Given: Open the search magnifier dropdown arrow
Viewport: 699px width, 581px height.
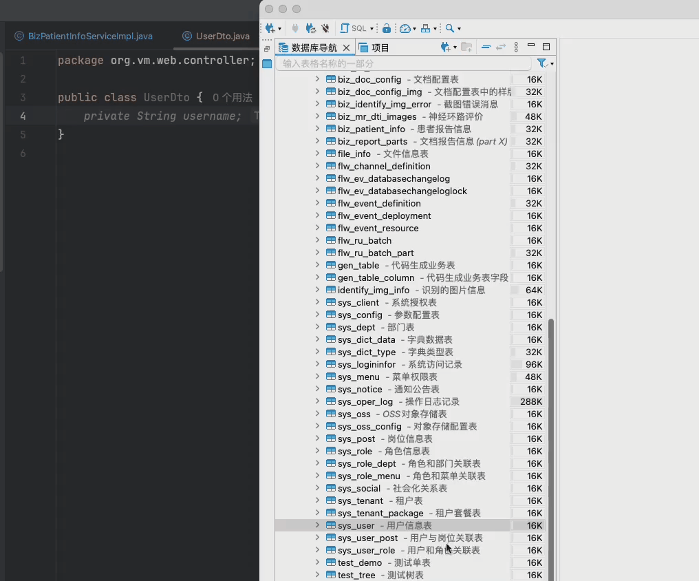Looking at the screenshot, I should coord(459,29).
